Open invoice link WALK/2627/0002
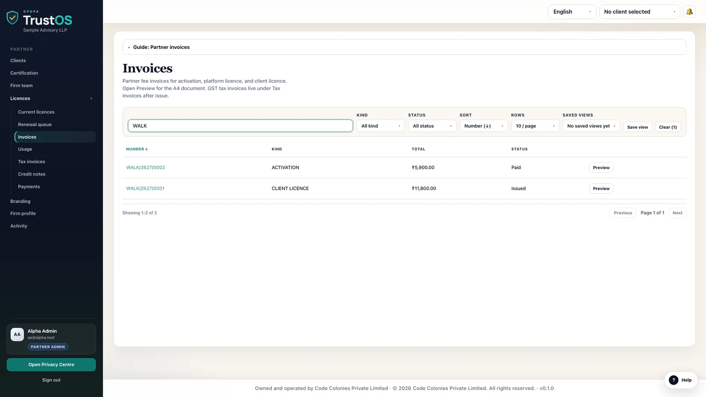The width and height of the screenshot is (706, 397). [x=146, y=168]
